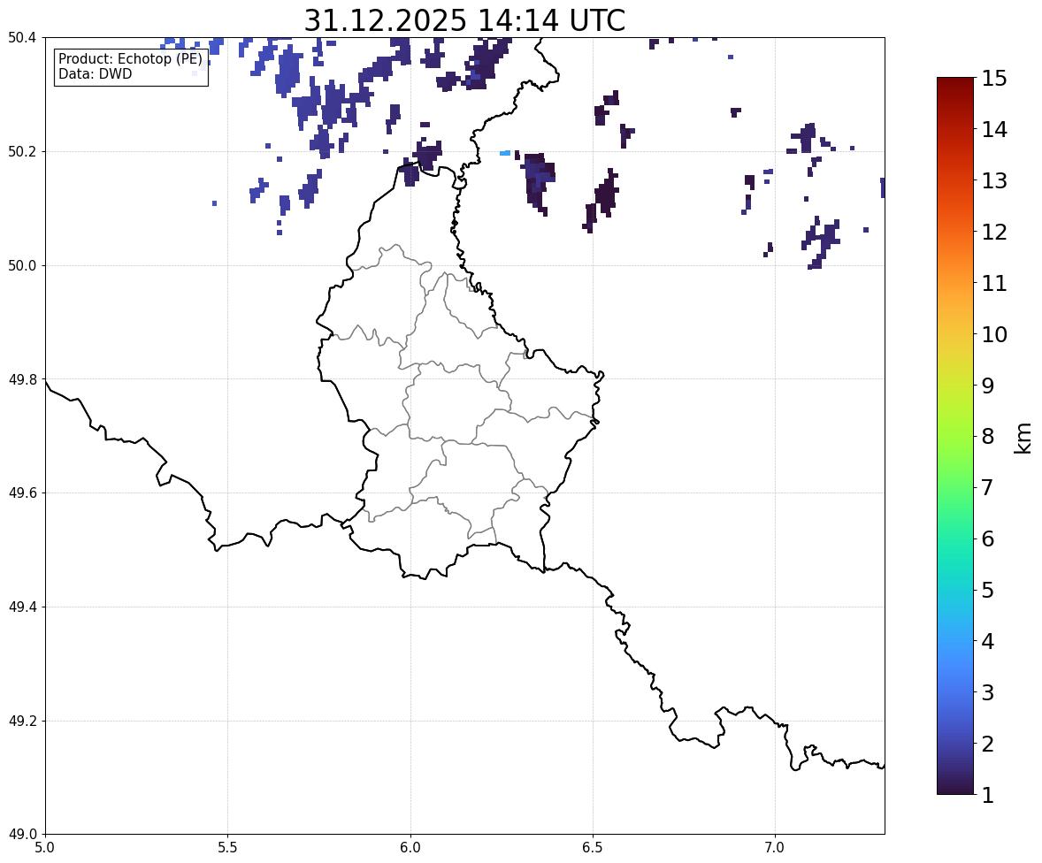Click colorbar label '1'

(x=988, y=795)
